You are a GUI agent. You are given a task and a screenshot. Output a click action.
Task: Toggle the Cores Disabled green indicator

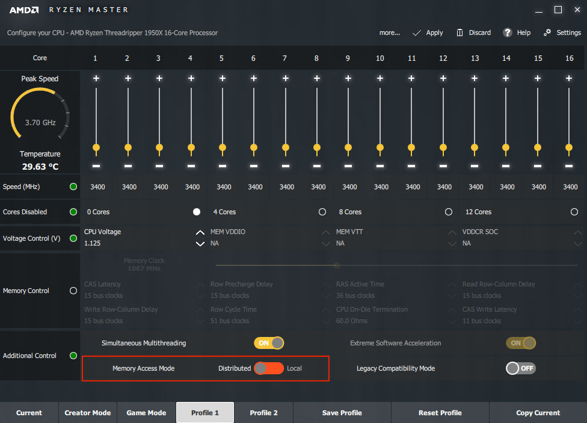point(73,212)
